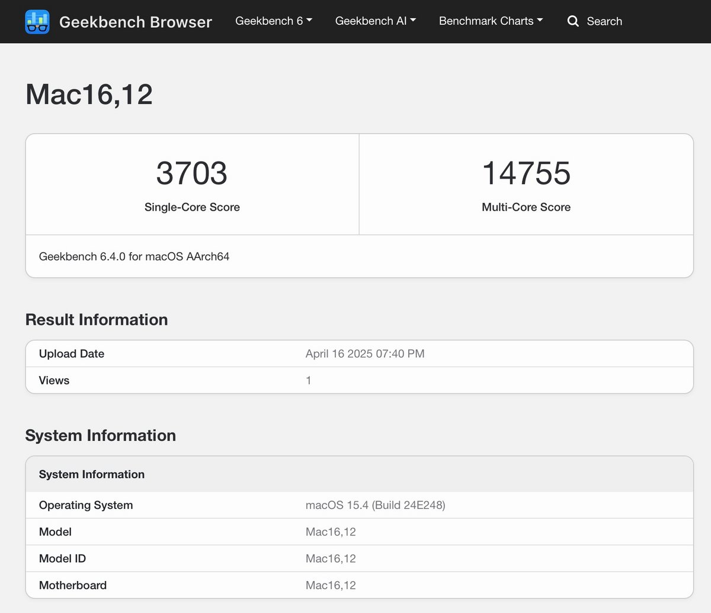Click the Single-Core Score label
Viewport: 711px width, 613px height.
(x=192, y=207)
